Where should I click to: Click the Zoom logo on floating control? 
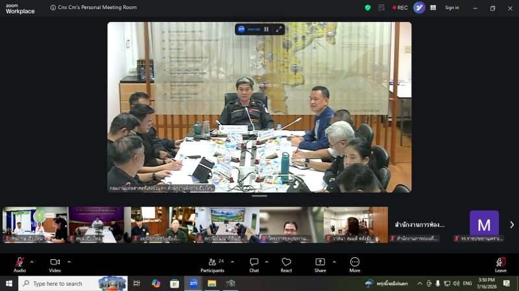click(241, 29)
